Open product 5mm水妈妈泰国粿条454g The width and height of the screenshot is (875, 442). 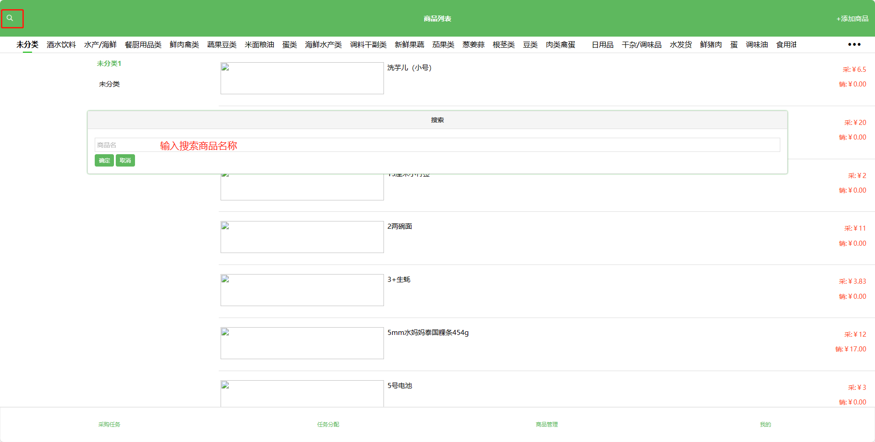click(x=428, y=333)
